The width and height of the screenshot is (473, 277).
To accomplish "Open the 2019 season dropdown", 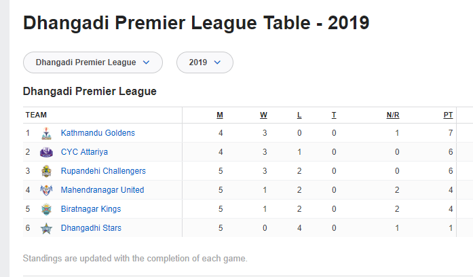I will coord(205,62).
